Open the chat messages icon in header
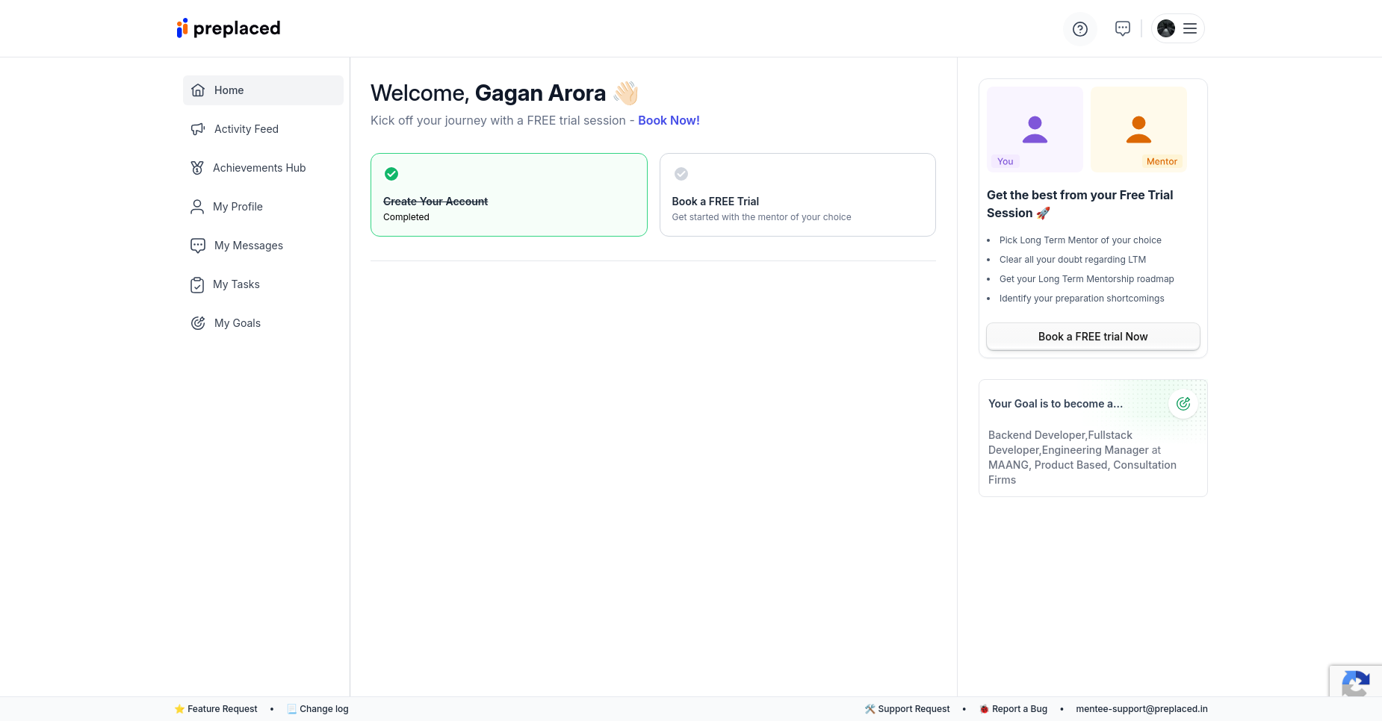 coord(1122,28)
